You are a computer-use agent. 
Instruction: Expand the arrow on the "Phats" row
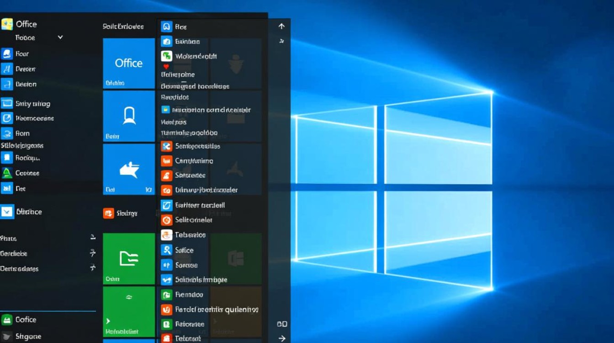pos(93,237)
